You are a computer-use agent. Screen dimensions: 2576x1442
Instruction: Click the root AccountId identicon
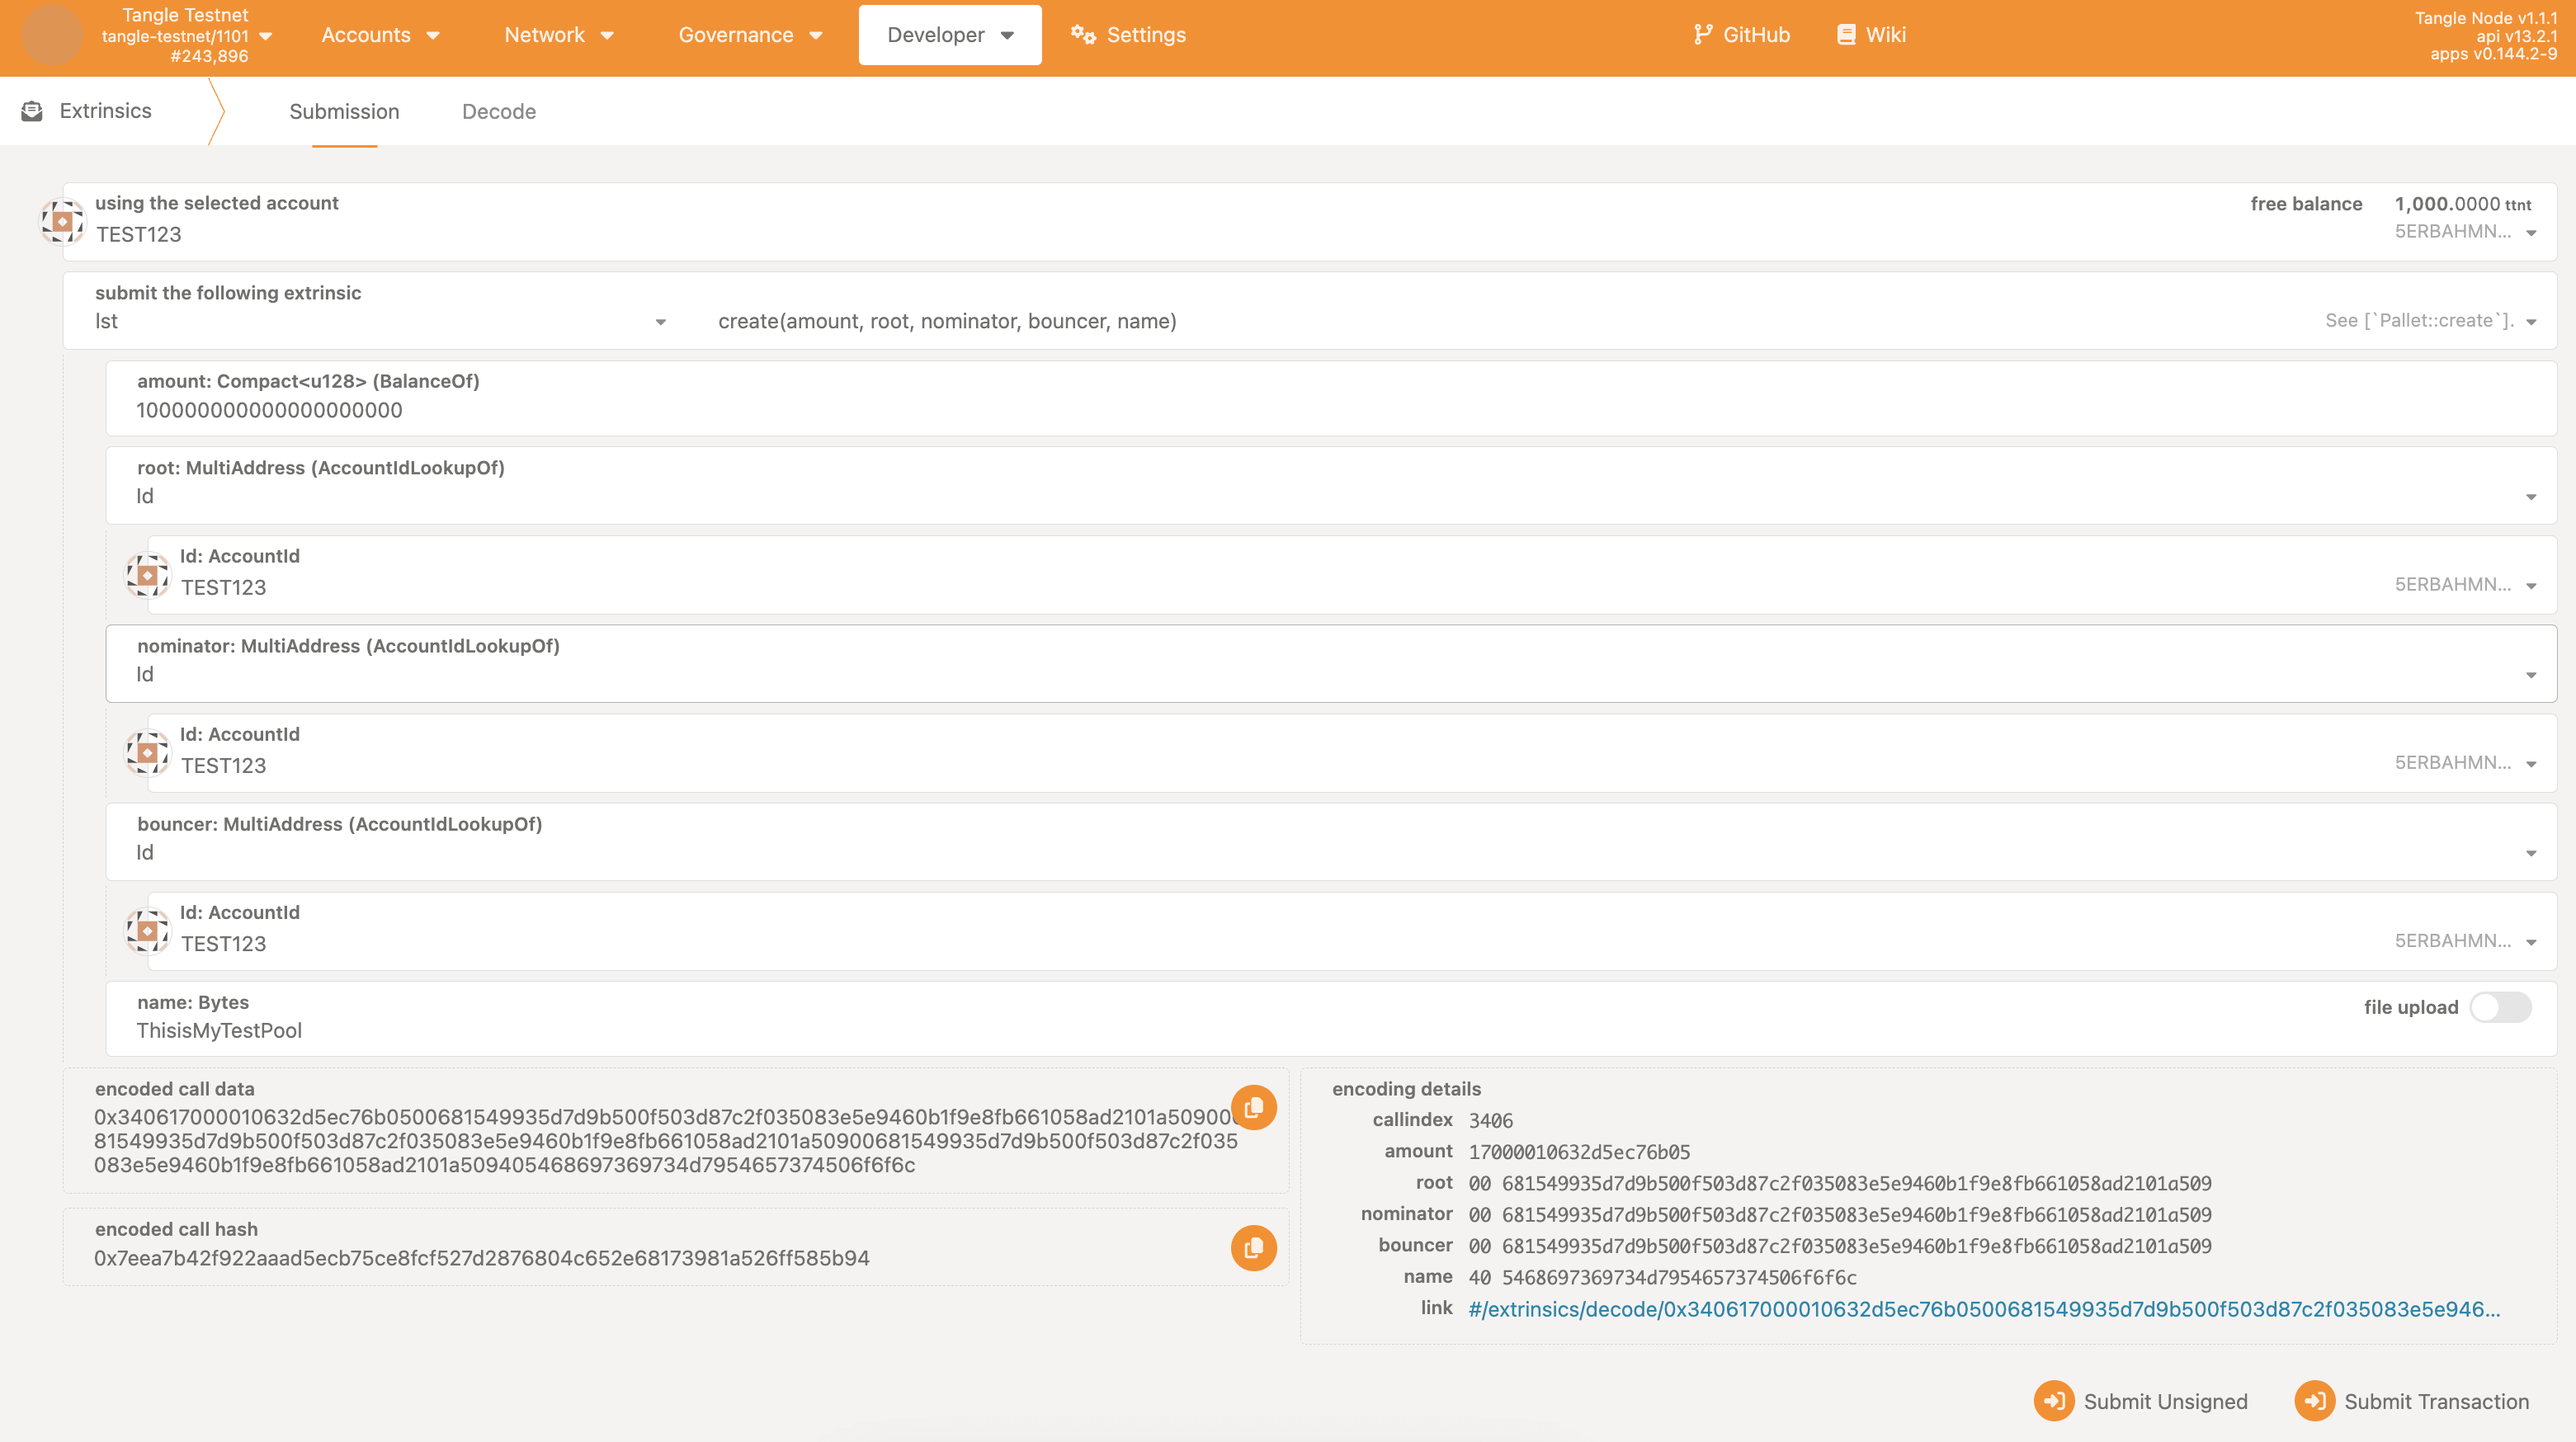point(147,575)
